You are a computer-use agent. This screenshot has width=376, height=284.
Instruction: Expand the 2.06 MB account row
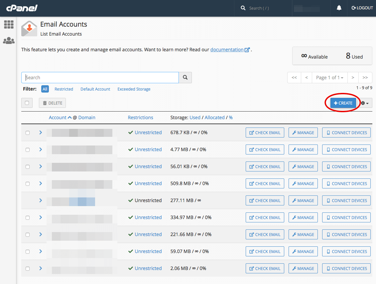[41, 268]
